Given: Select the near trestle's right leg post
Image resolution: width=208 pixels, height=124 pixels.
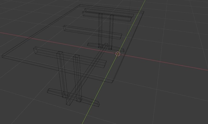Looking at the screenshot, I should click(x=78, y=78).
